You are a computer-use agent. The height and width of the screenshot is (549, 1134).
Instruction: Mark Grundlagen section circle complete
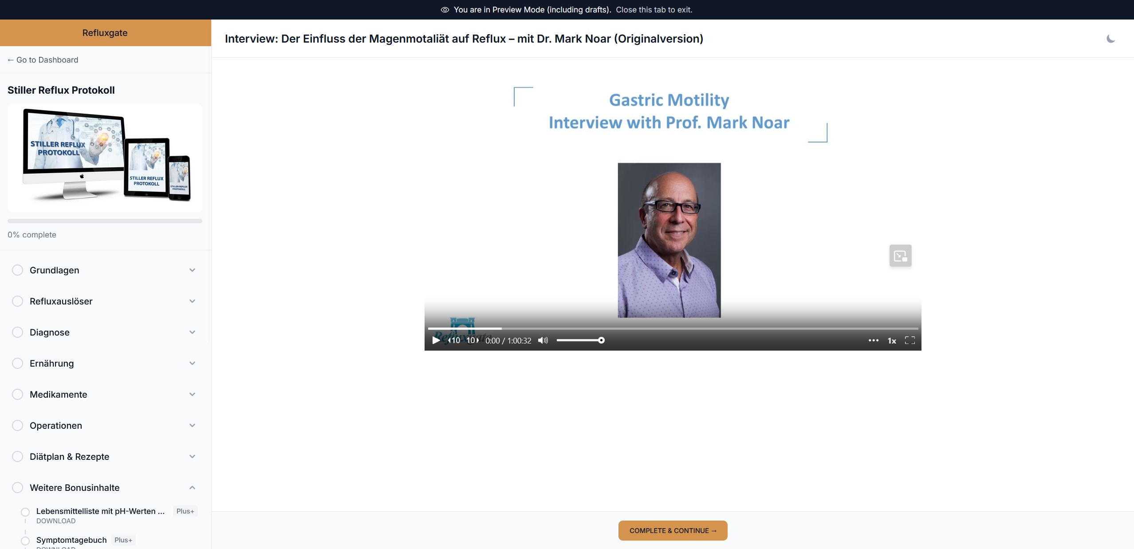pyautogui.click(x=17, y=270)
